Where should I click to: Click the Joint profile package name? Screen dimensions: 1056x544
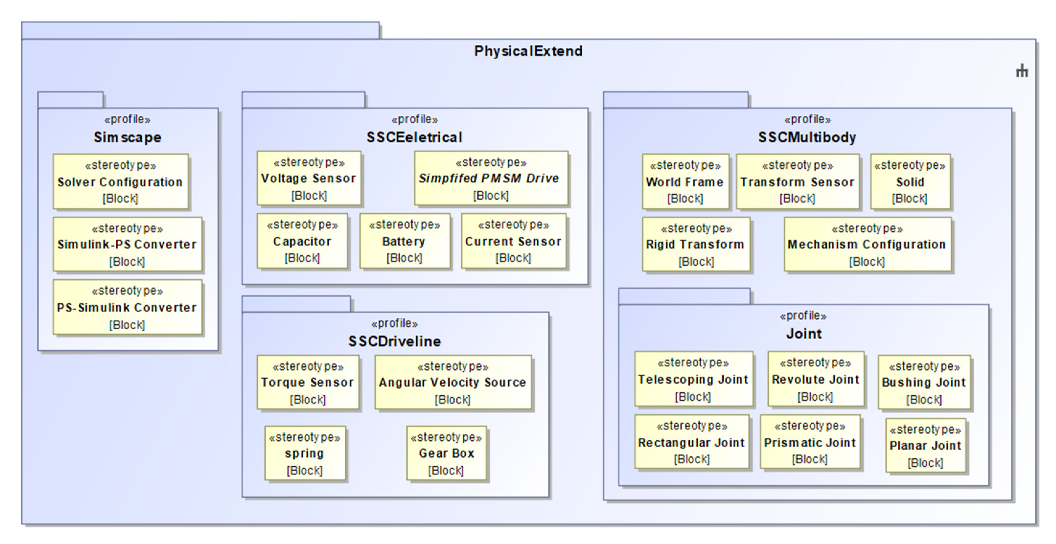804,333
